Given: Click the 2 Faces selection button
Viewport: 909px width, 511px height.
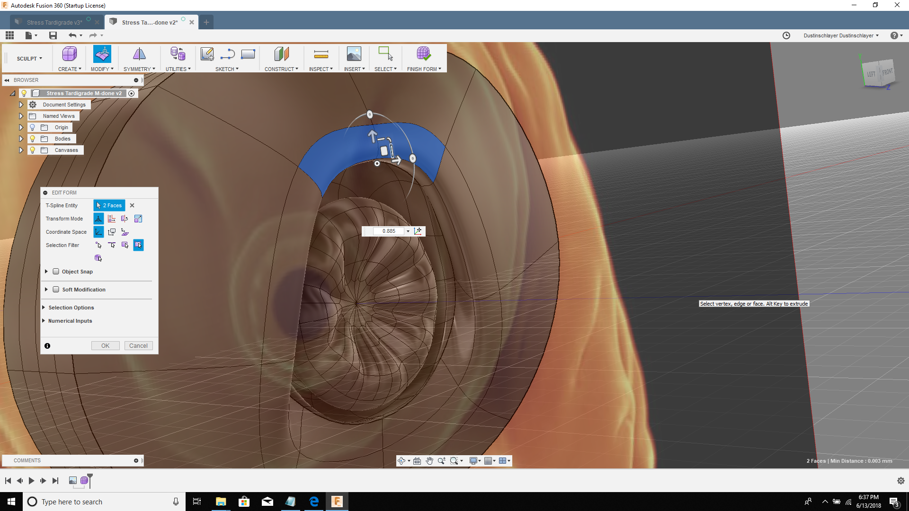Looking at the screenshot, I should click(x=109, y=205).
